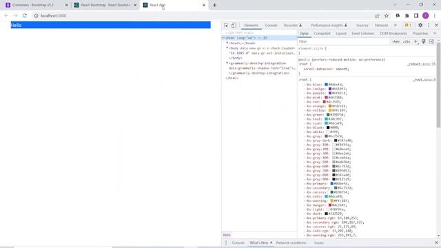Switch to the Elements panel tab
The width and height of the screenshot is (441, 248).
251,25
